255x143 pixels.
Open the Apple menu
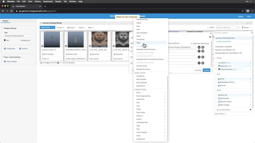[3, 2]
